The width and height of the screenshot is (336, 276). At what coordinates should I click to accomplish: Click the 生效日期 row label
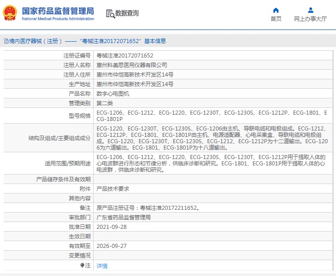pos(80,237)
